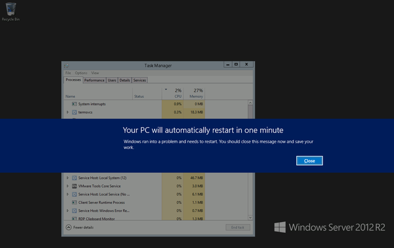Select Client Server Runtime Process row text

tap(101, 203)
